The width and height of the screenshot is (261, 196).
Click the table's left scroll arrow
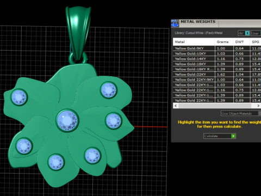(176, 106)
